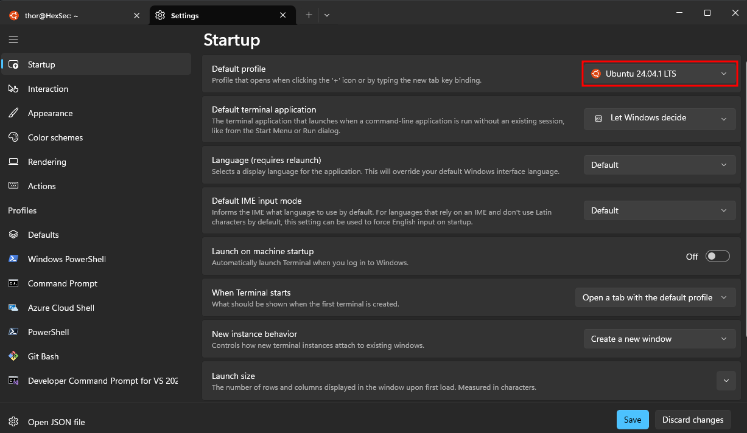Switch to the thor@HexSec terminal tab
This screenshot has width=747, height=433.
tap(75, 15)
